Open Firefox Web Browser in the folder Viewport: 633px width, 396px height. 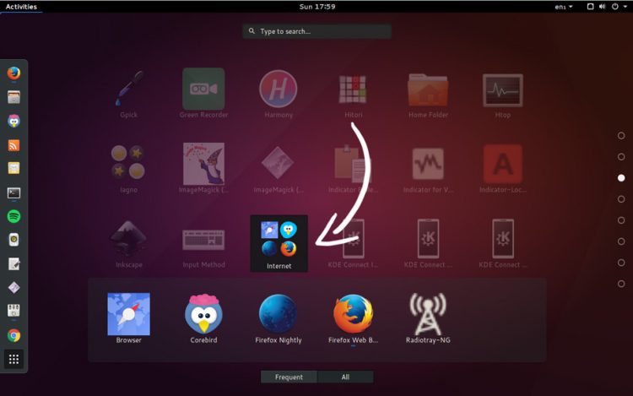(x=353, y=318)
